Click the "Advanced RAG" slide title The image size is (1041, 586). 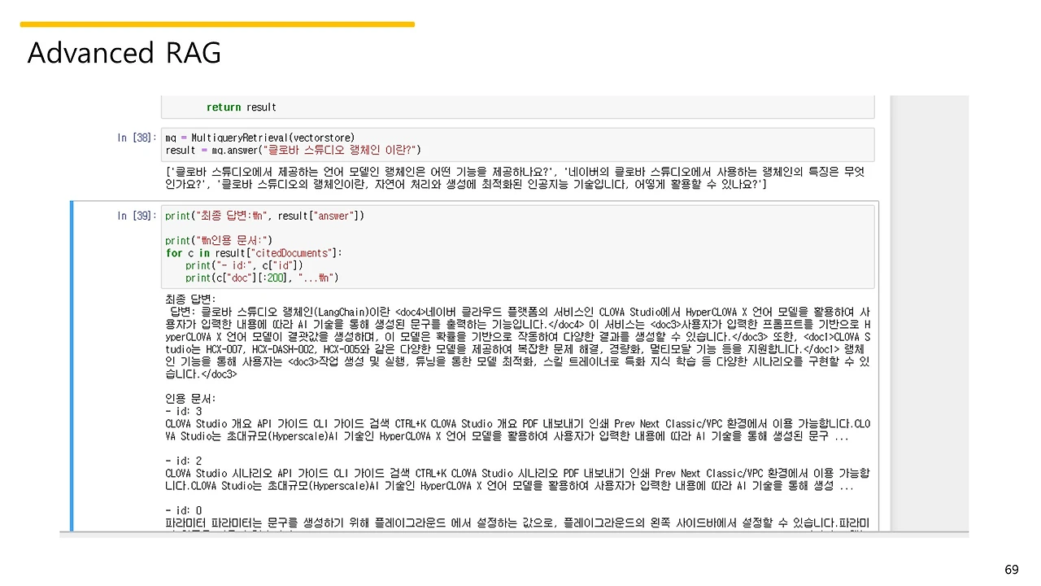[x=124, y=53]
